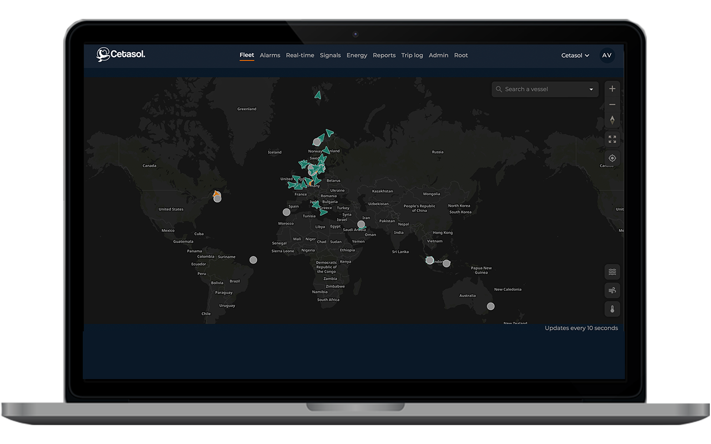View the Trip log tab

tap(412, 56)
